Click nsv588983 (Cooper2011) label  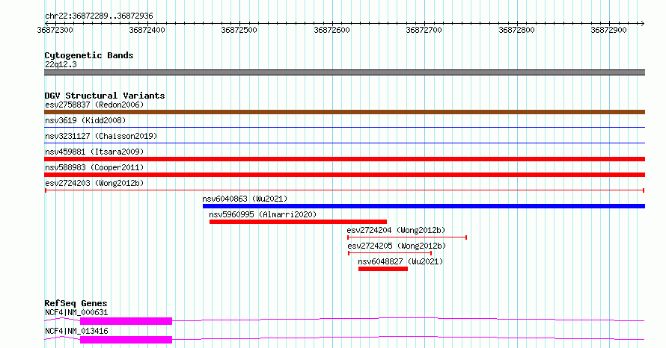click(94, 167)
